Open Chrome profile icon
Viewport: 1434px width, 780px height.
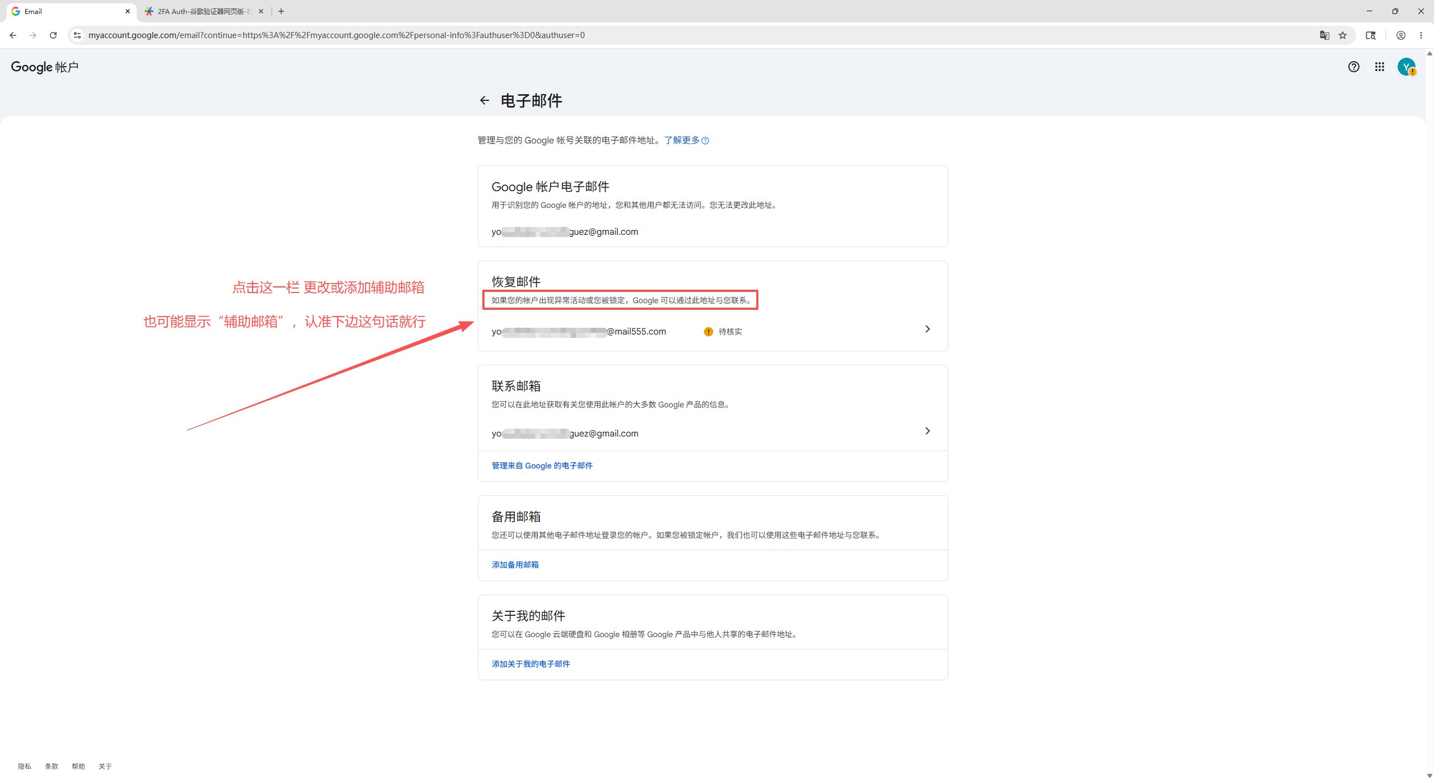point(1400,35)
